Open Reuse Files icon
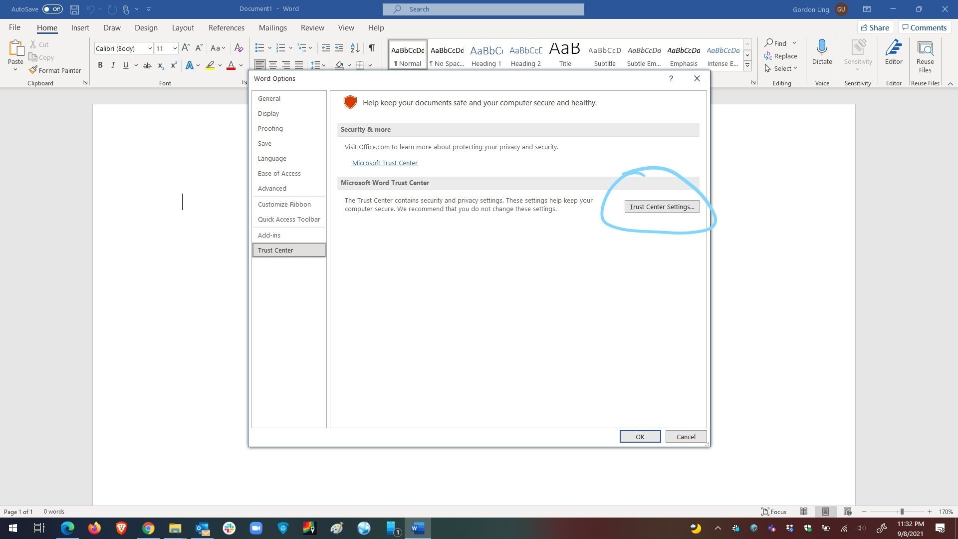Image resolution: width=958 pixels, height=539 pixels. click(x=925, y=56)
